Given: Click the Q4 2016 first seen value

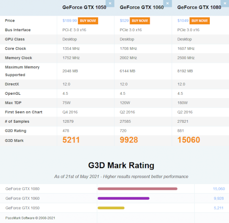Looking at the screenshot, I should 70,112.
